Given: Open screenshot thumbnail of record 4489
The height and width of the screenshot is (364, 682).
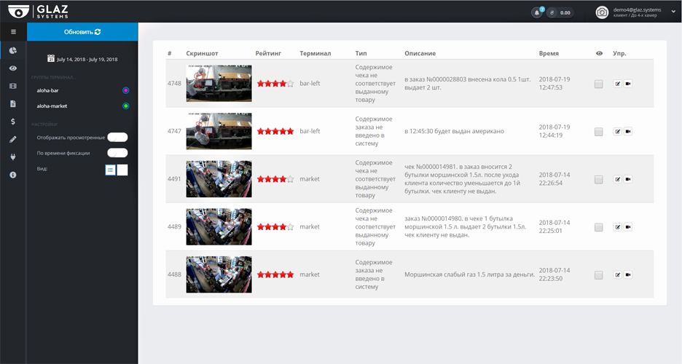Looking at the screenshot, I should (x=219, y=226).
